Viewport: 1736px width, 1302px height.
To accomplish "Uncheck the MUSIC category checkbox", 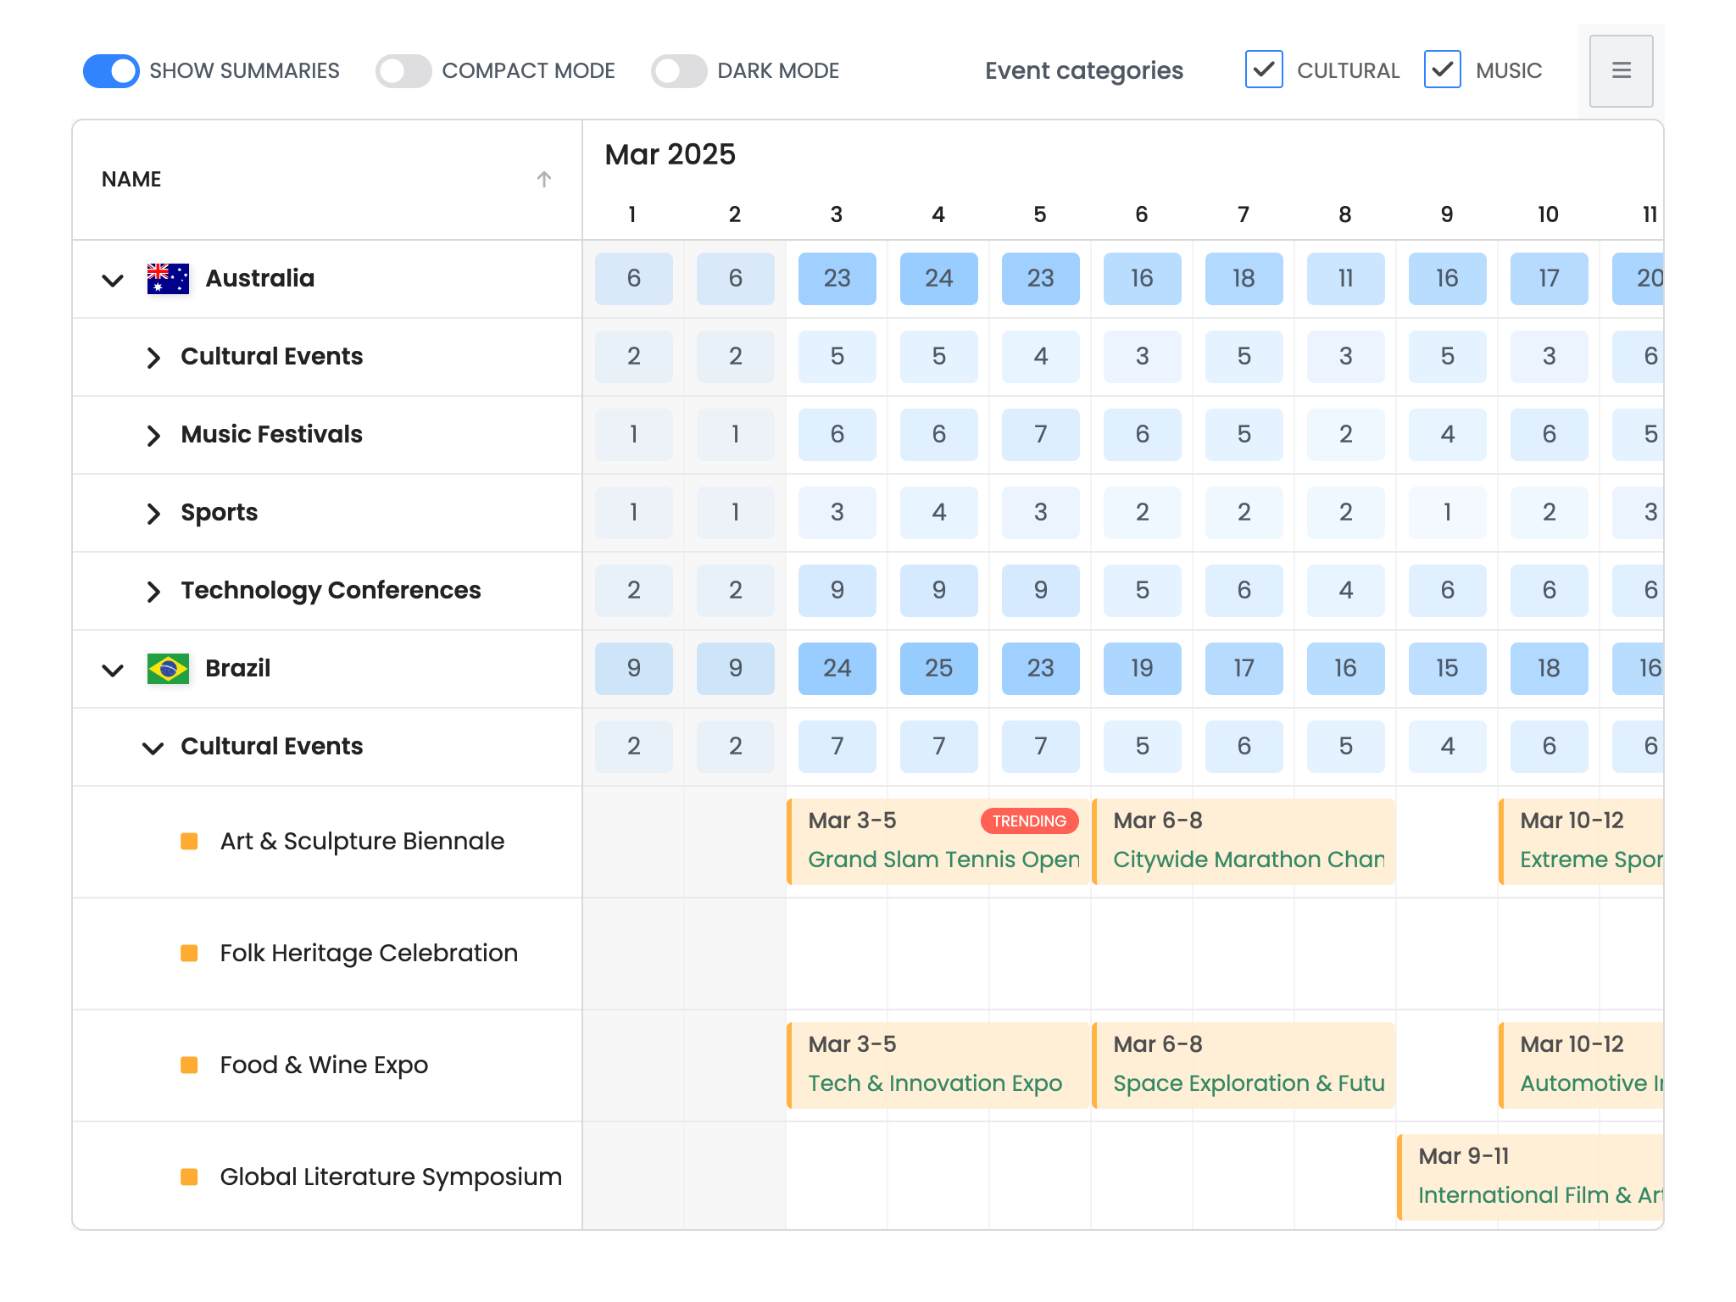I will tap(1442, 70).
